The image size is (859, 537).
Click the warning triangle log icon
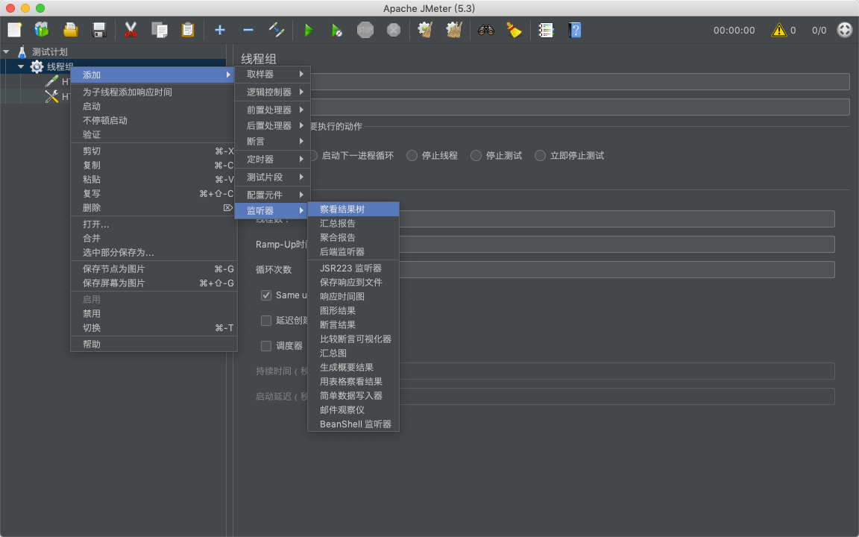(x=778, y=30)
